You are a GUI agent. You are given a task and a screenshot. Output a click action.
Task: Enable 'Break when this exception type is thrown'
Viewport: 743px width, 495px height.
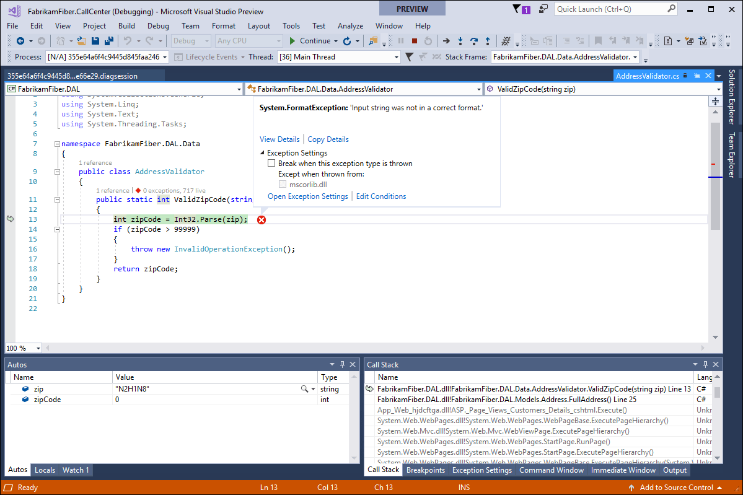(x=271, y=163)
